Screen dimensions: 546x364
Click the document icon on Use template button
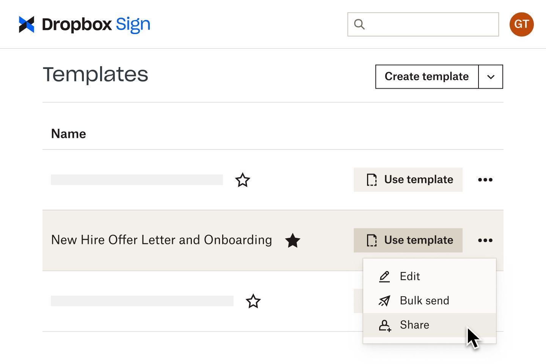tap(372, 240)
